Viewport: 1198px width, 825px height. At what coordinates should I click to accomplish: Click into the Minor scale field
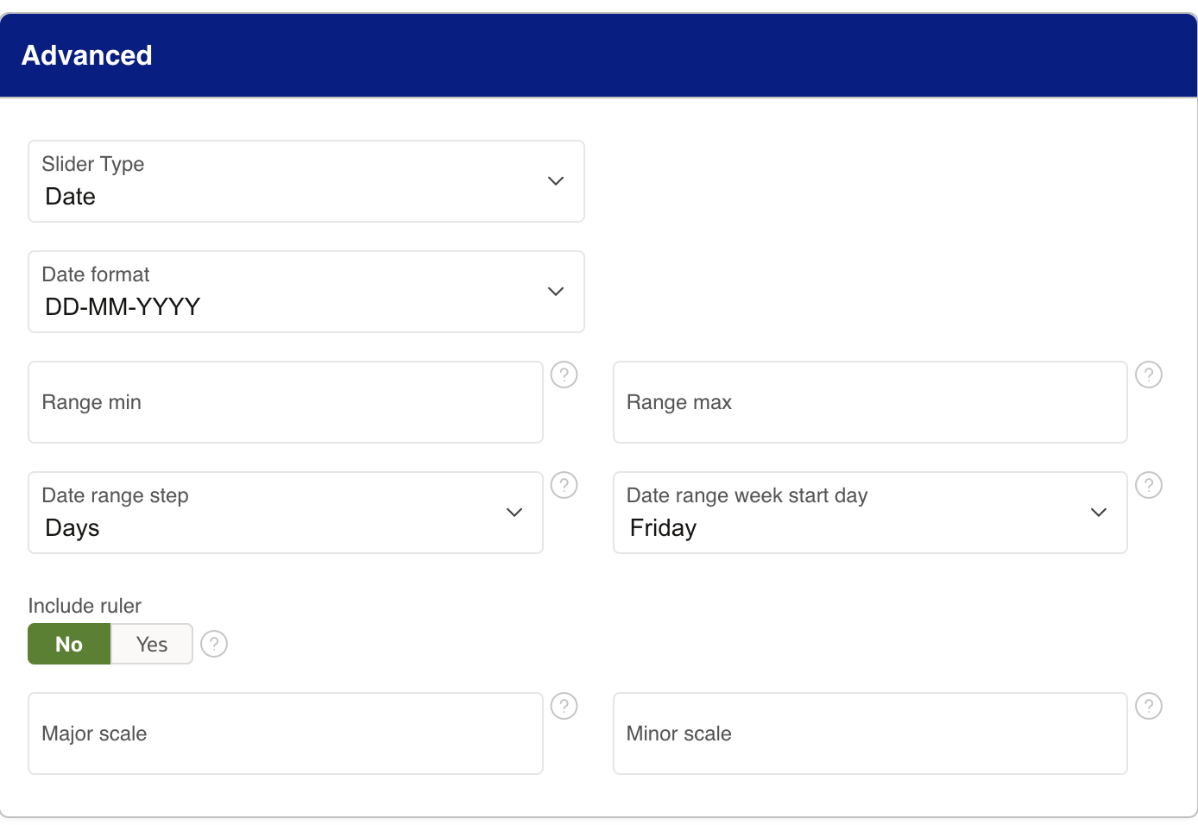870,734
